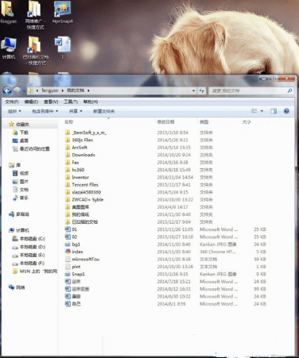
Task: Select the ArcSoft folder icon
Action: click(68, 148)
